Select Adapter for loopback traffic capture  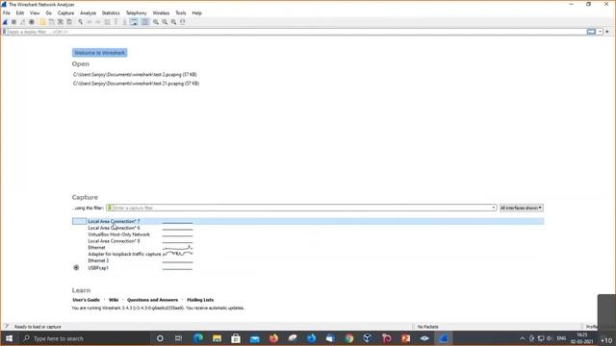point(308,254)
